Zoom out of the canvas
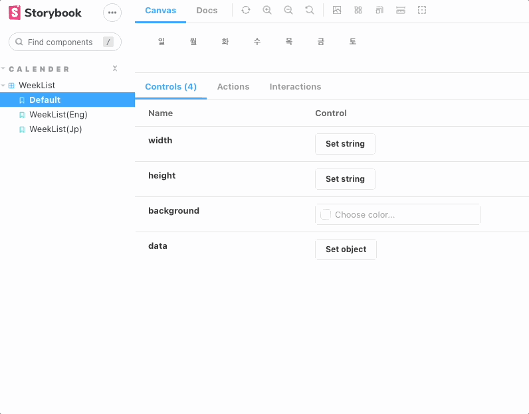 [x=288, y=10]
